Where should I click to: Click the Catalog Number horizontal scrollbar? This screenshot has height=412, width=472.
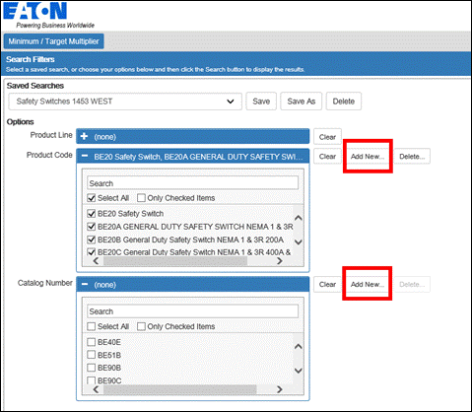coord(180,389)
